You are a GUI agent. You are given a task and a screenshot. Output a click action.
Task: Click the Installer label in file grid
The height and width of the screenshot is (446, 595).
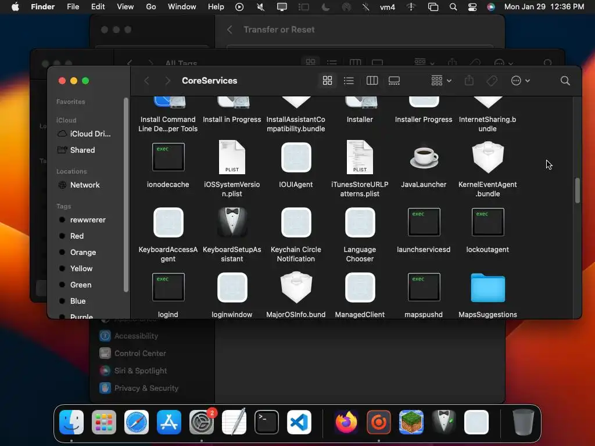click(x=360, y=120)
